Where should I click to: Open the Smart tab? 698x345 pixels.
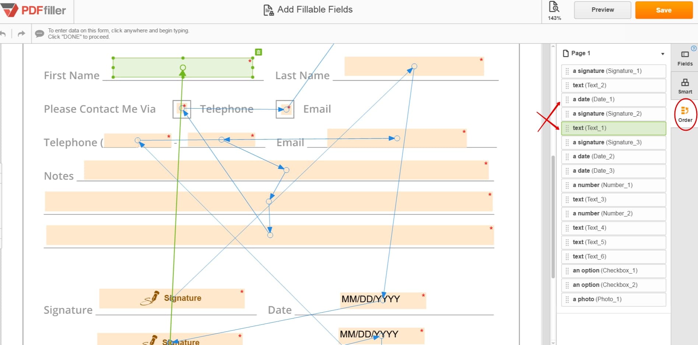click(685, 87)
